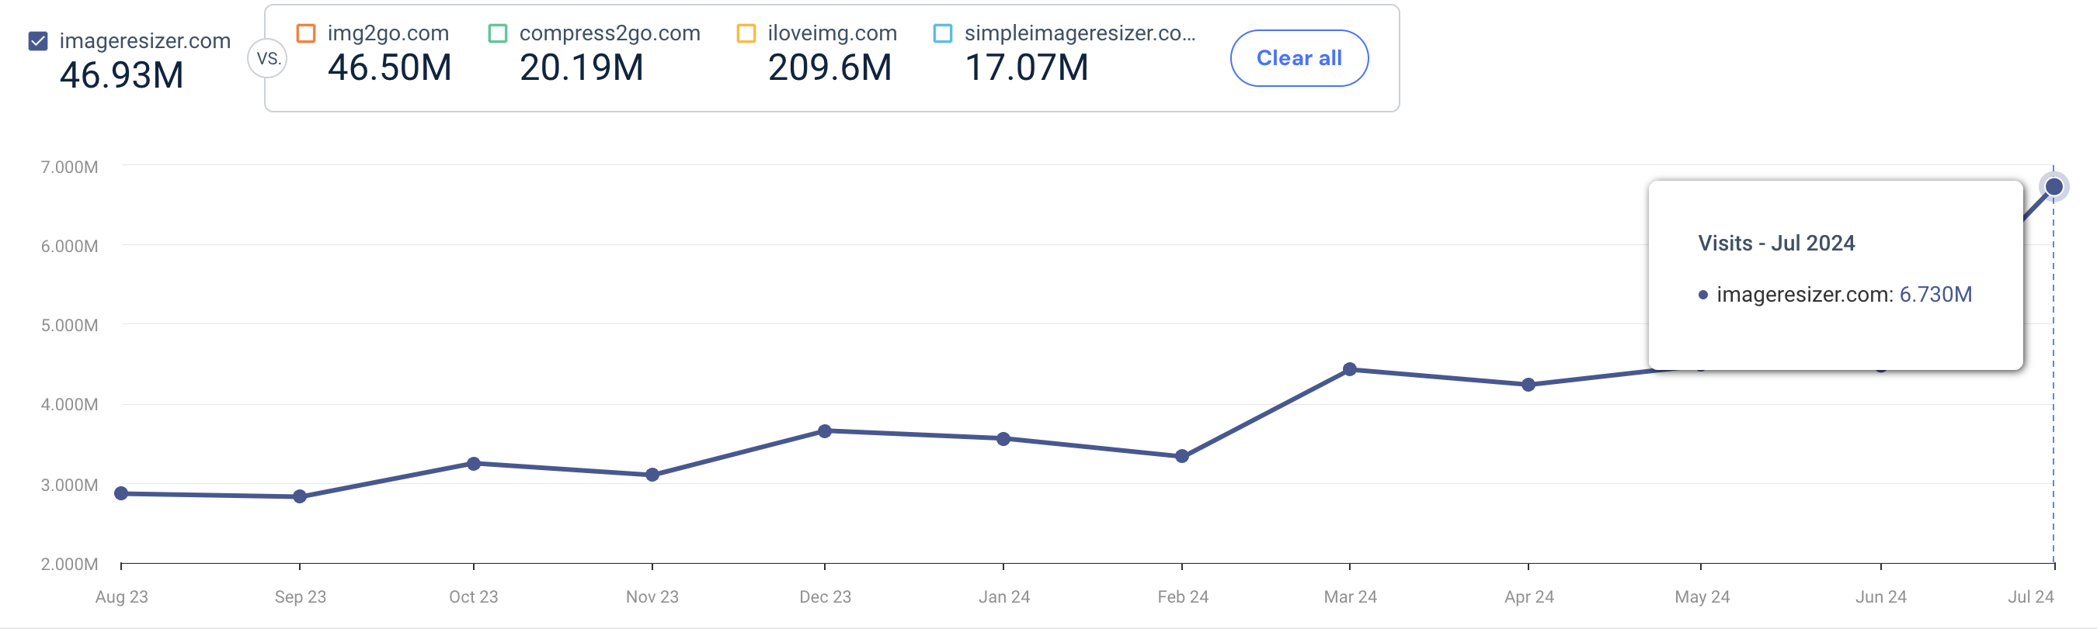2097x636 pixels.
Task: Click the 'Visits - Jul 2024' tooltip title
Action: pos(1776,244)
